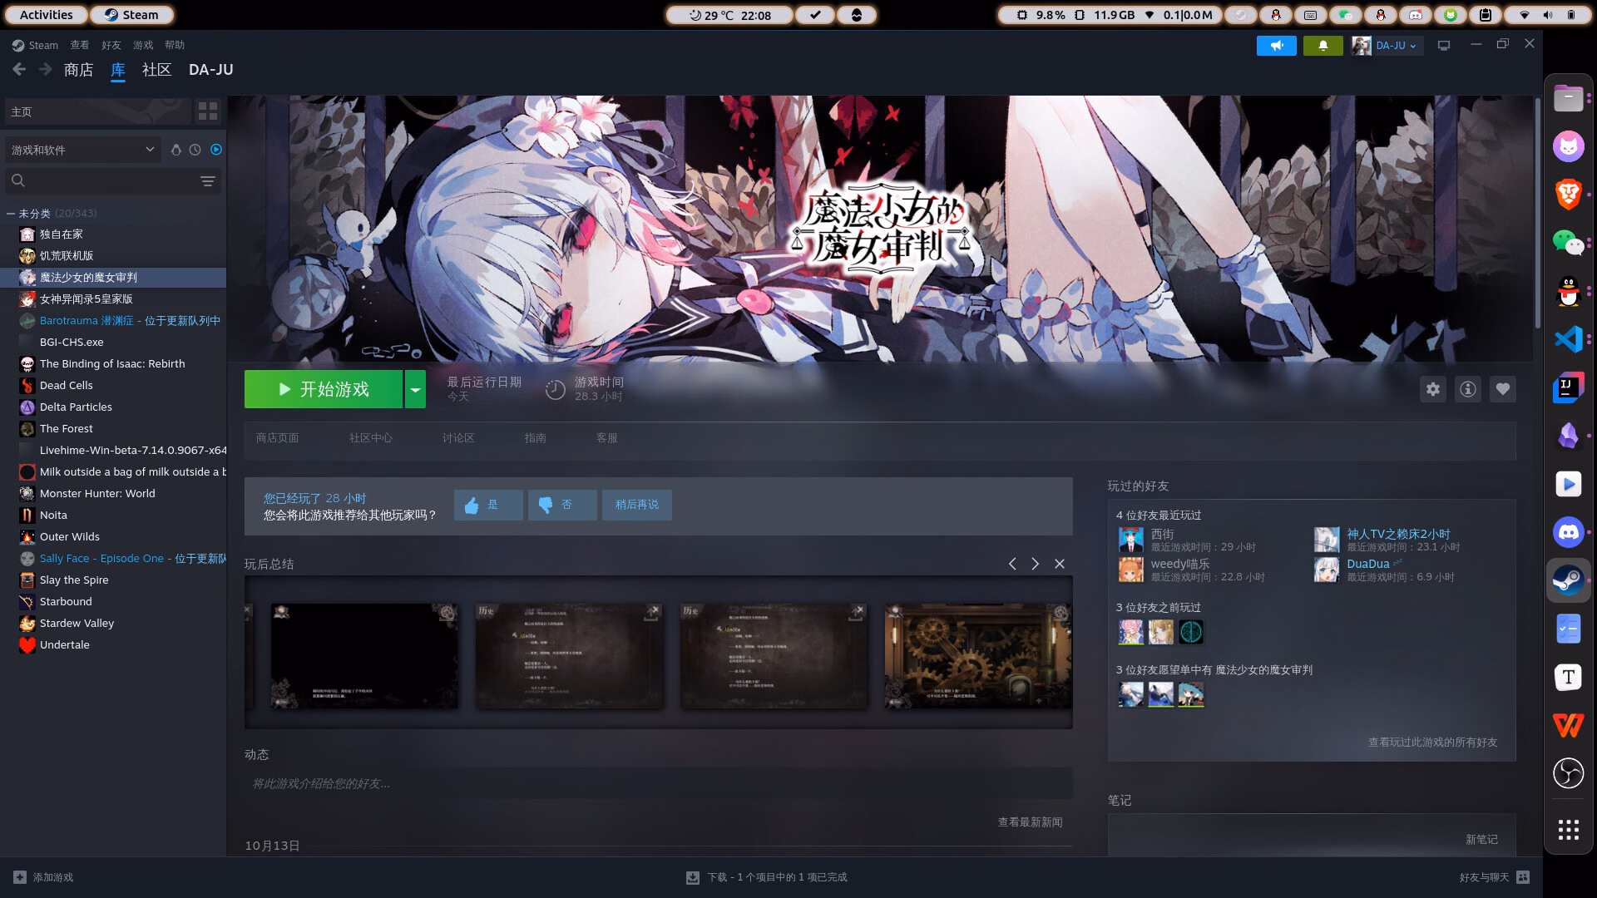Screen dimensions: 1597x898
Task: Enter Big Picture mode monitor icon
Action: pyautogui.click(x=1444, y=46)
